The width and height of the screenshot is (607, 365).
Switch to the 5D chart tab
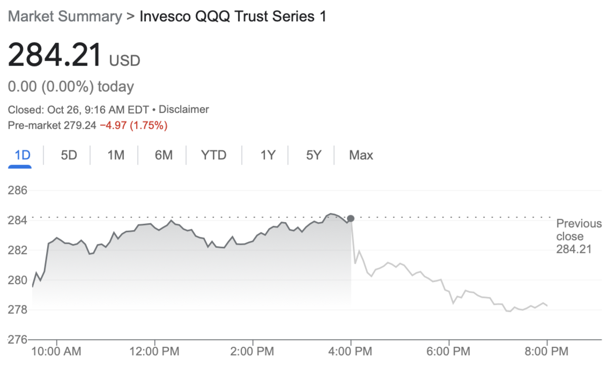(x=69, y=155)
